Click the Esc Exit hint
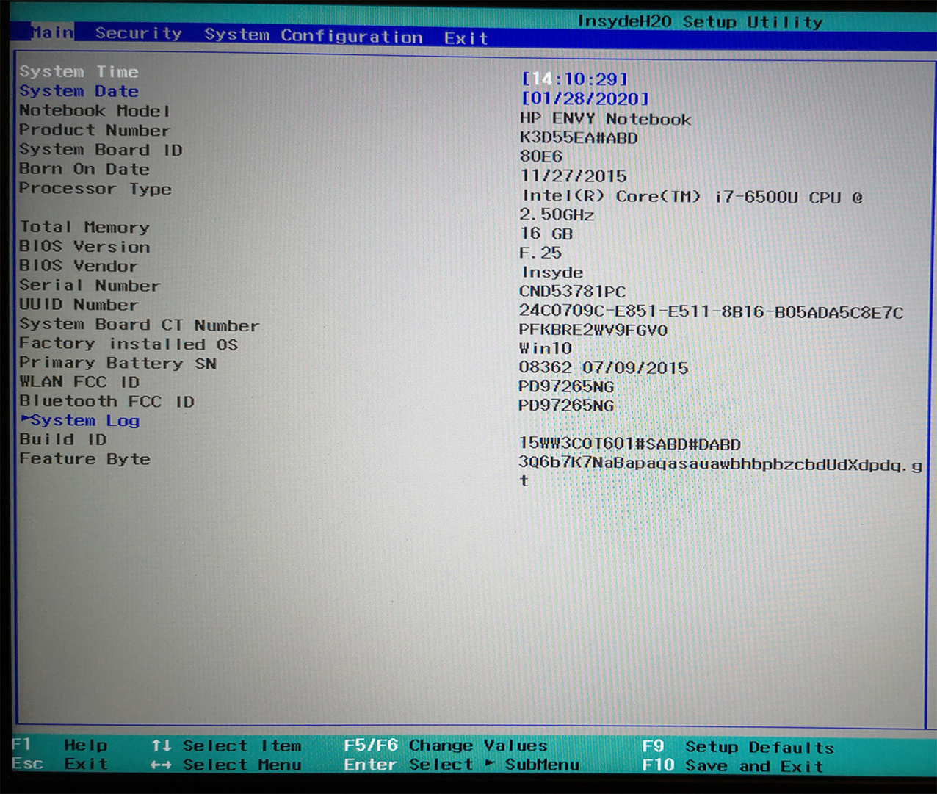This screenshot has height=794, width=937. pos(59,764)
